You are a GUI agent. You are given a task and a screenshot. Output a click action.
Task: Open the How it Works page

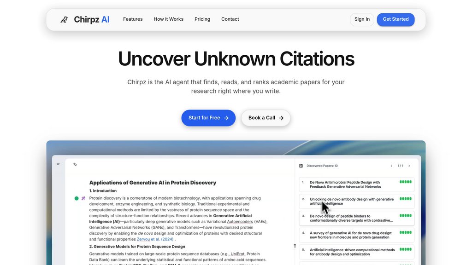click(168, 19)
